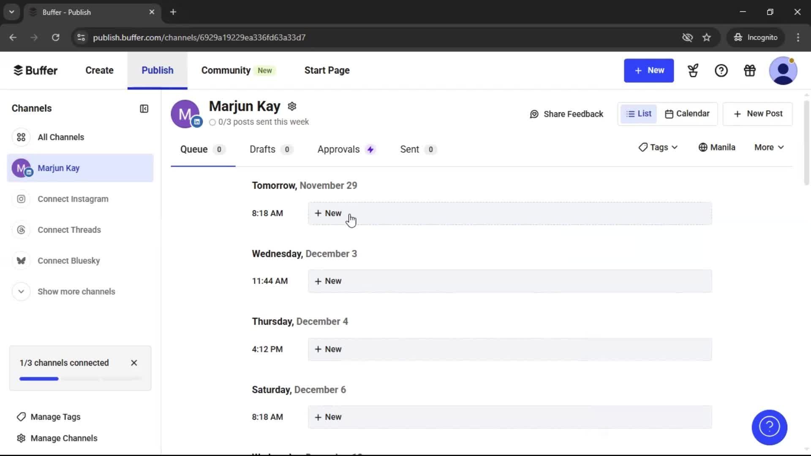Select the Connect Instagram icon
Image resolution: width=811 pixels, height=456 pixels.
click(21, 199)
